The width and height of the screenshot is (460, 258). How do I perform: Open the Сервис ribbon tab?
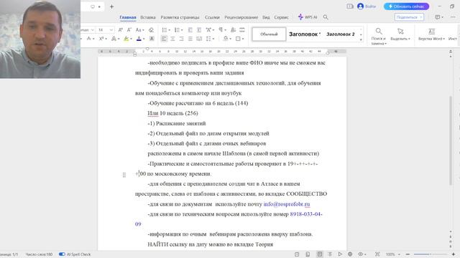[x=281, y=17]
